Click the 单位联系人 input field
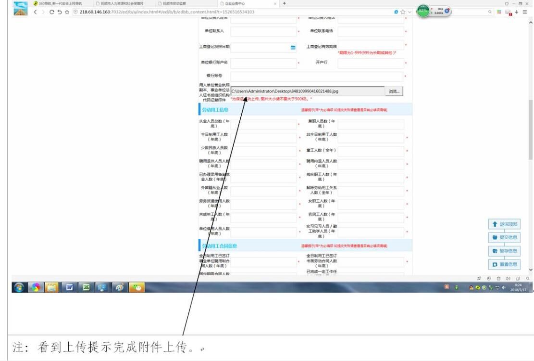Image resolution: width=534 pixels, height=361 pixels. click(263, 31)
